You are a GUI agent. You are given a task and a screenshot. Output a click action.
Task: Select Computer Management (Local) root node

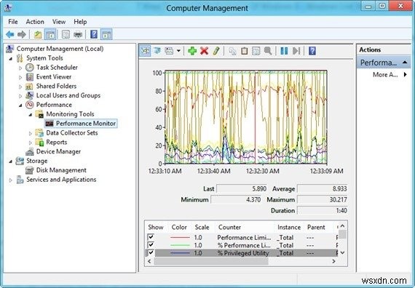pyautogui.click(x=60, y=49)
